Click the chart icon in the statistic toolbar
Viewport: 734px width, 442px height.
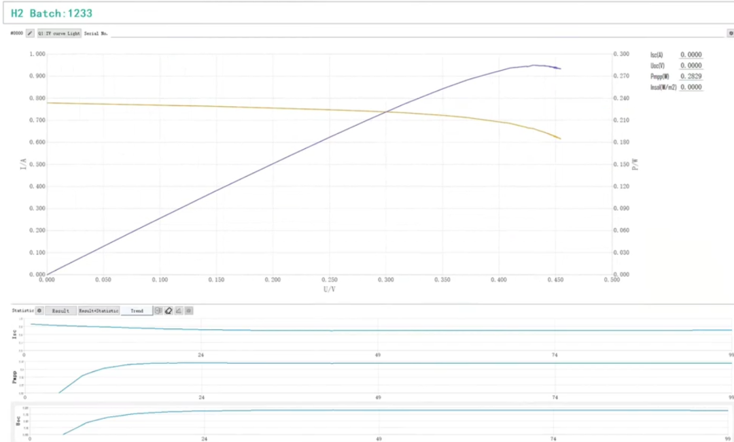pyautogui.click(x=179, y=310)
